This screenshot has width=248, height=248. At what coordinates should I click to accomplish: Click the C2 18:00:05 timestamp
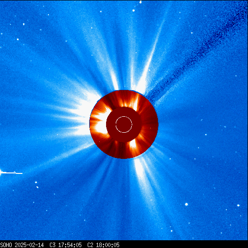(x=103, y=245)
